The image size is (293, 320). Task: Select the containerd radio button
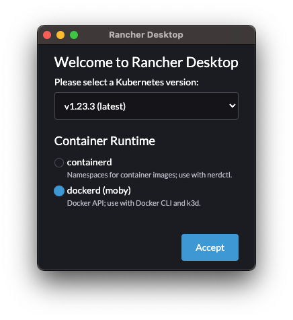click(x=59, y=163)
